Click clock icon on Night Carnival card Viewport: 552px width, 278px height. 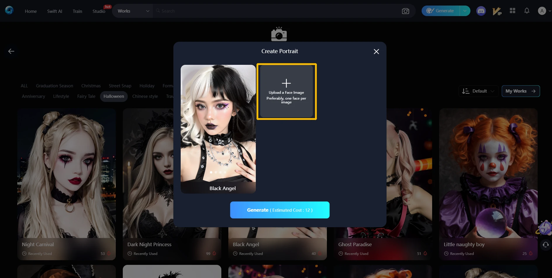coord(24,253)
